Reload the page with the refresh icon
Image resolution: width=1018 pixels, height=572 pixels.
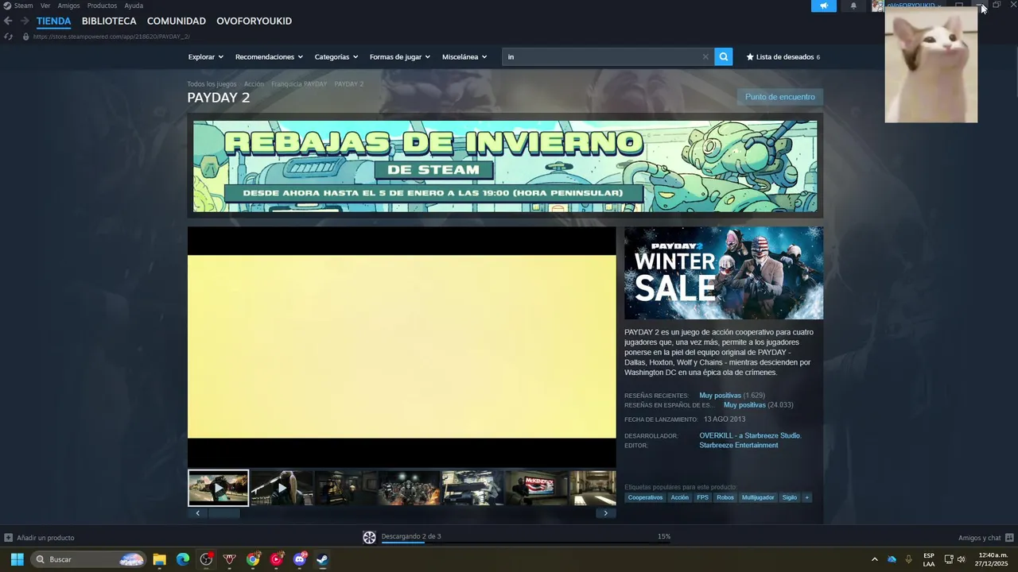(8, 37)
